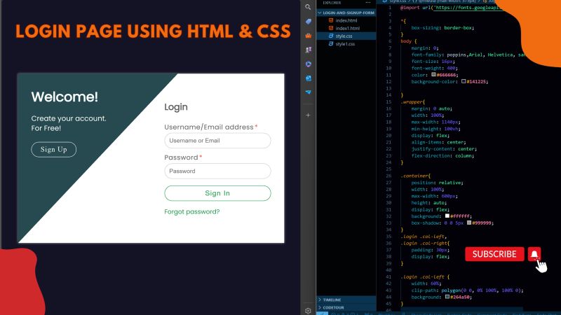Open style1.css in the Explorer
Image resolution: width=561 pixels, height=315 pixels.
[346, 44]
